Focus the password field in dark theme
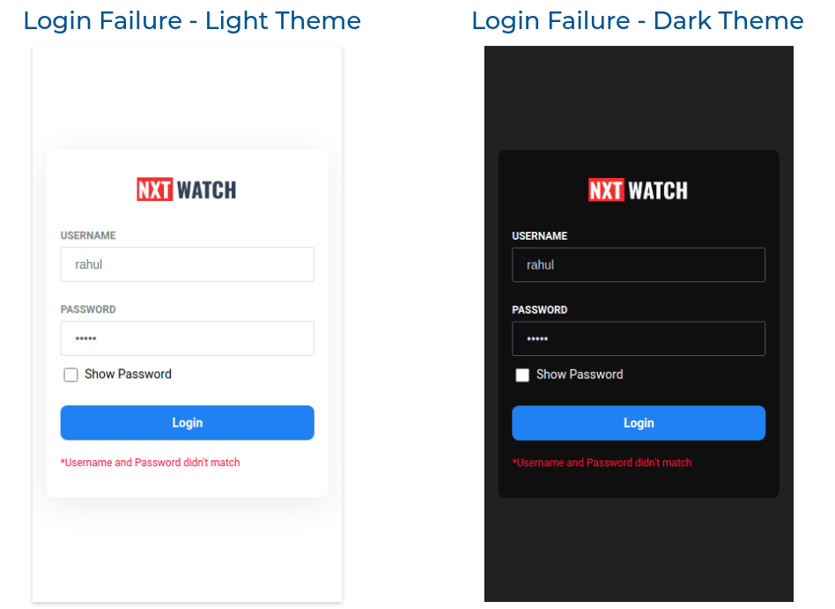Screen dimensions: 835x609 coord(639,338)
